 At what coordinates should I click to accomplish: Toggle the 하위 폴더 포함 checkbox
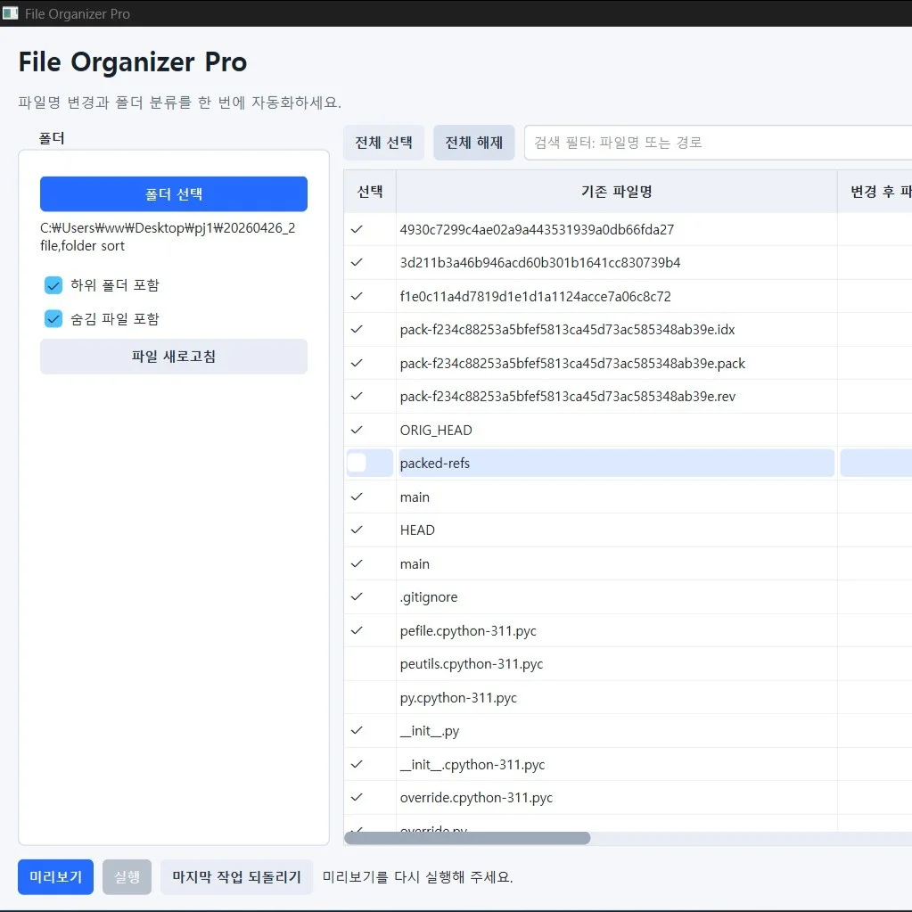coord(53,285)
